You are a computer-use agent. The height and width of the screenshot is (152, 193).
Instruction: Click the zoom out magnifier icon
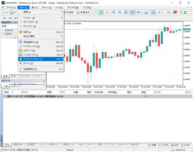[x=120, y=13]
